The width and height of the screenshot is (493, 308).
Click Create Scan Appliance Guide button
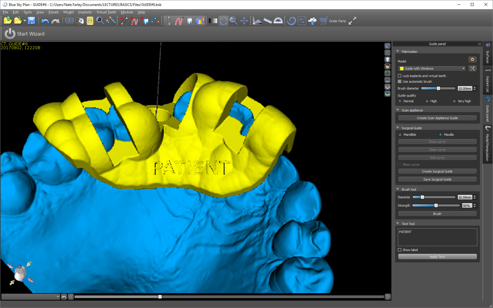point(437,118)
